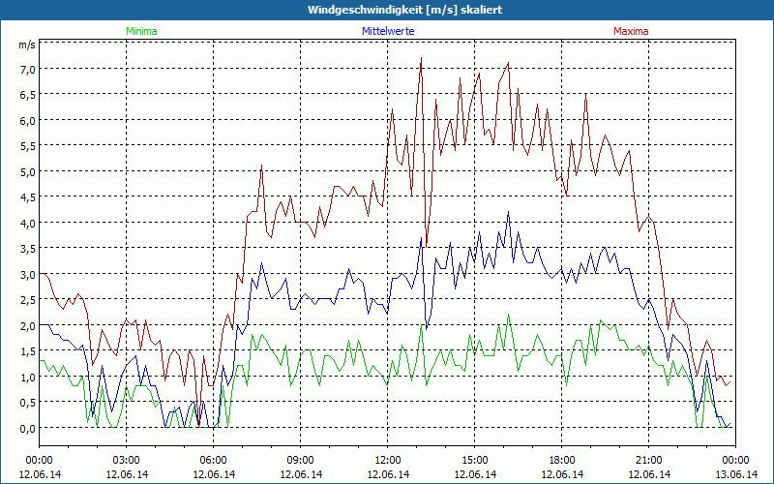Click the 12:00 time axis label
774x484 pixels.
coord(388,461)
